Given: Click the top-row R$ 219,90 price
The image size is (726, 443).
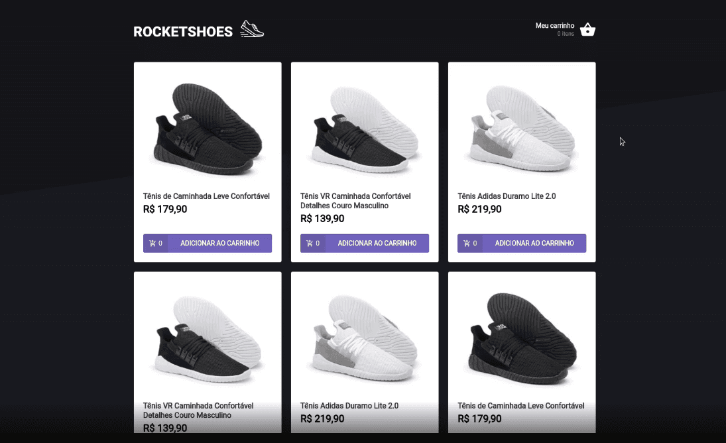Looking at the screenshot, I should (479, 210).
